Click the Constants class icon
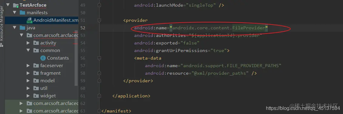 pos(43,58)
